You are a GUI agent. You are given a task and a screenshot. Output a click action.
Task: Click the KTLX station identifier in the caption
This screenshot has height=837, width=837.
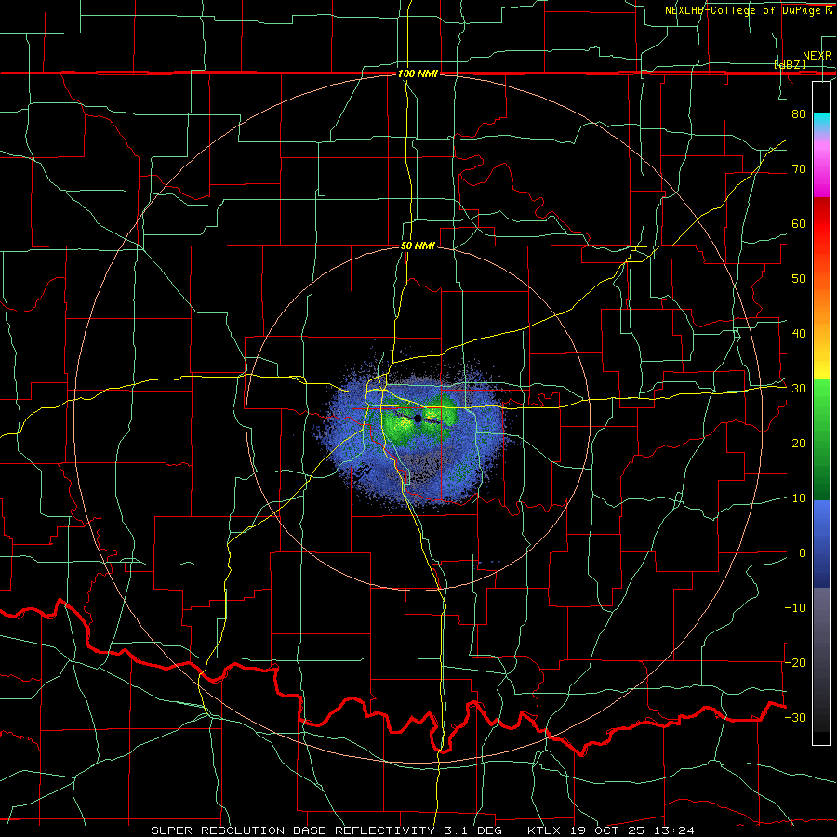546,830
